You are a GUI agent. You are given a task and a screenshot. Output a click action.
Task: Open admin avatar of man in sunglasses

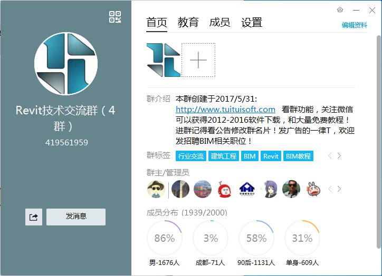[291, 189]
